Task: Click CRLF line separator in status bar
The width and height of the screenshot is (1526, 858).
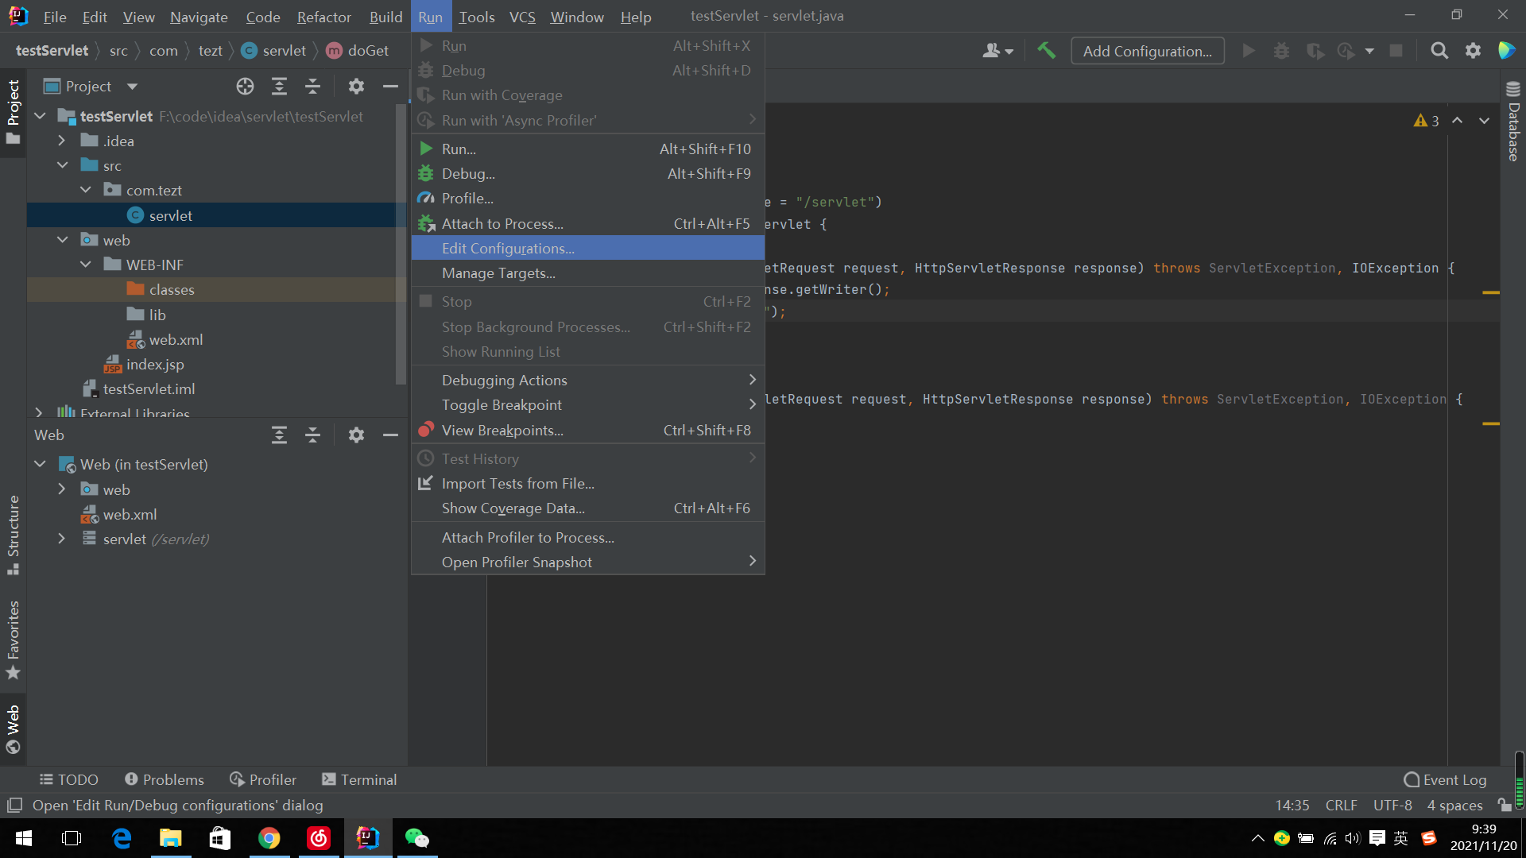Action: pos(1341,806)
